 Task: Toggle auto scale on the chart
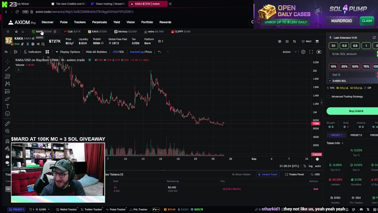(318, 166)
